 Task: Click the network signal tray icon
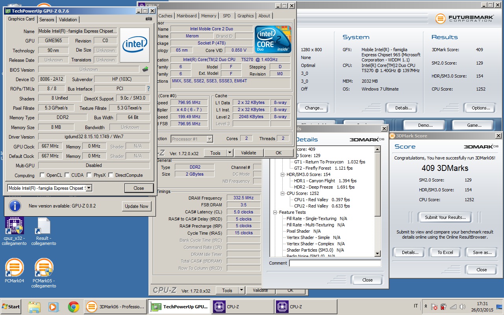(453, 307)
